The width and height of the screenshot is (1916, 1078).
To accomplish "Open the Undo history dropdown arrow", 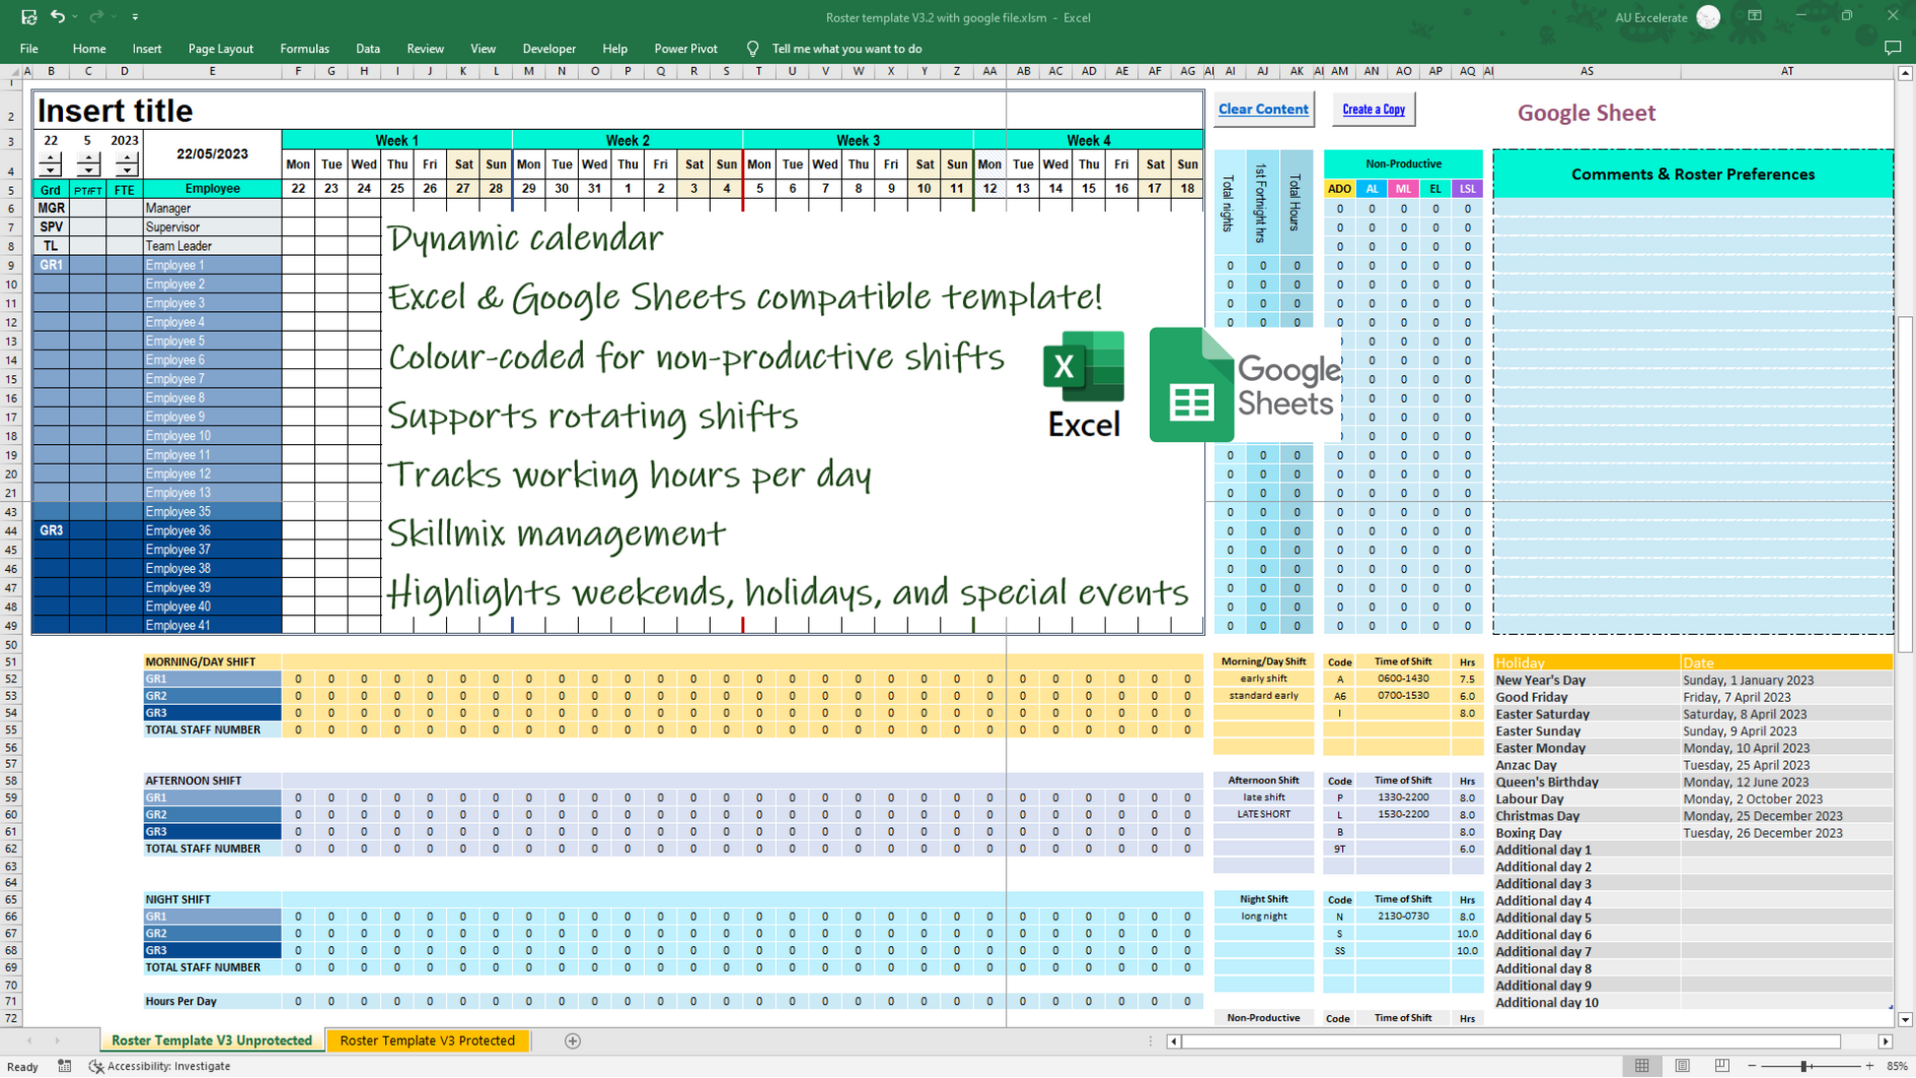I will (x=75, y=17).
